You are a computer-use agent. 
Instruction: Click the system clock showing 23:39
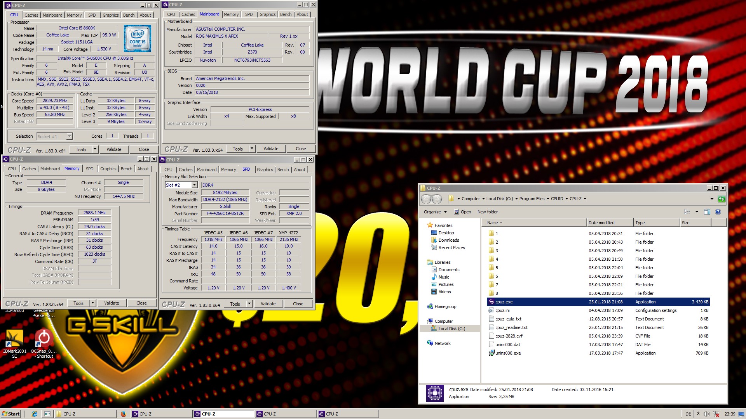point(730,414)
